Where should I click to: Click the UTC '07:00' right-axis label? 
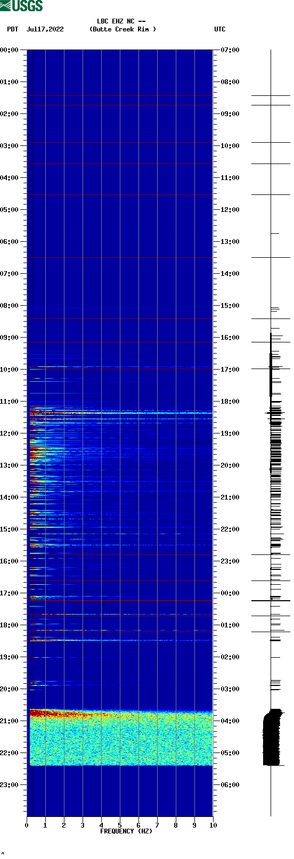point(230,50)
